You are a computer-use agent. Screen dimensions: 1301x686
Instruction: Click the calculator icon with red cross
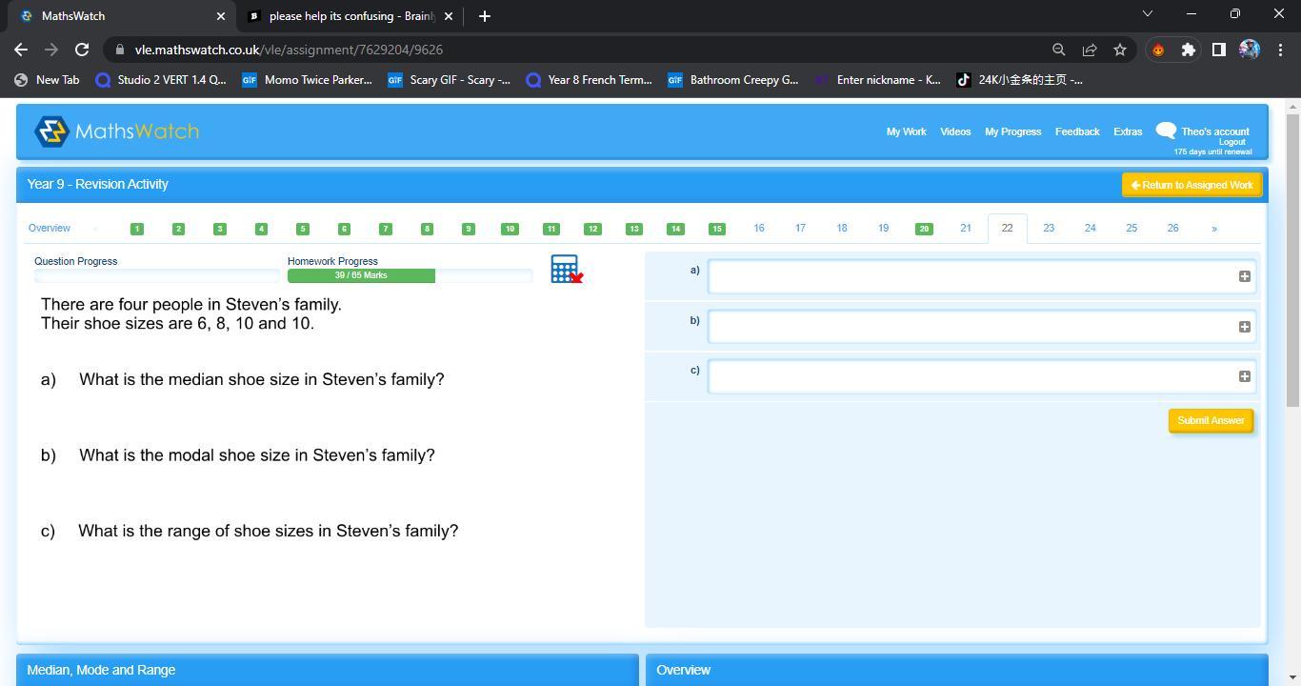pos(565,269)
